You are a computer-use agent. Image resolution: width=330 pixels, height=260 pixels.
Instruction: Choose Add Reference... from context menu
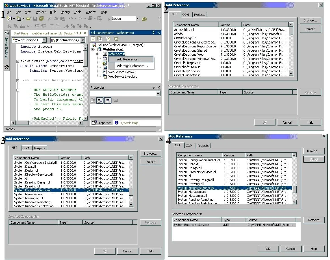pyautogui.click(x=131, y=59)
